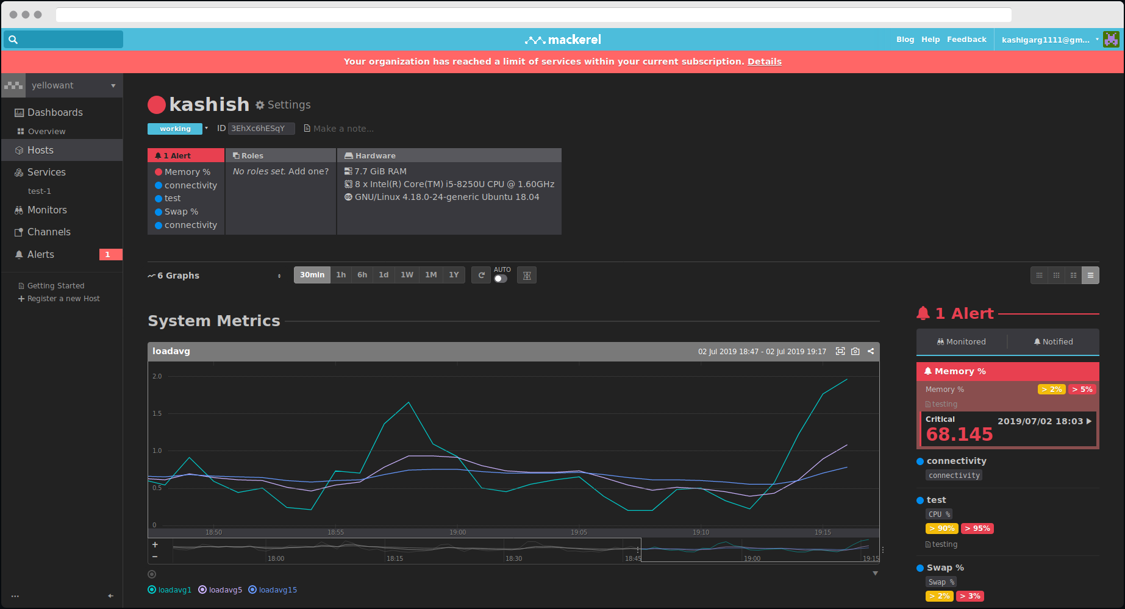Click the timeline range selection window

point(760,550)
